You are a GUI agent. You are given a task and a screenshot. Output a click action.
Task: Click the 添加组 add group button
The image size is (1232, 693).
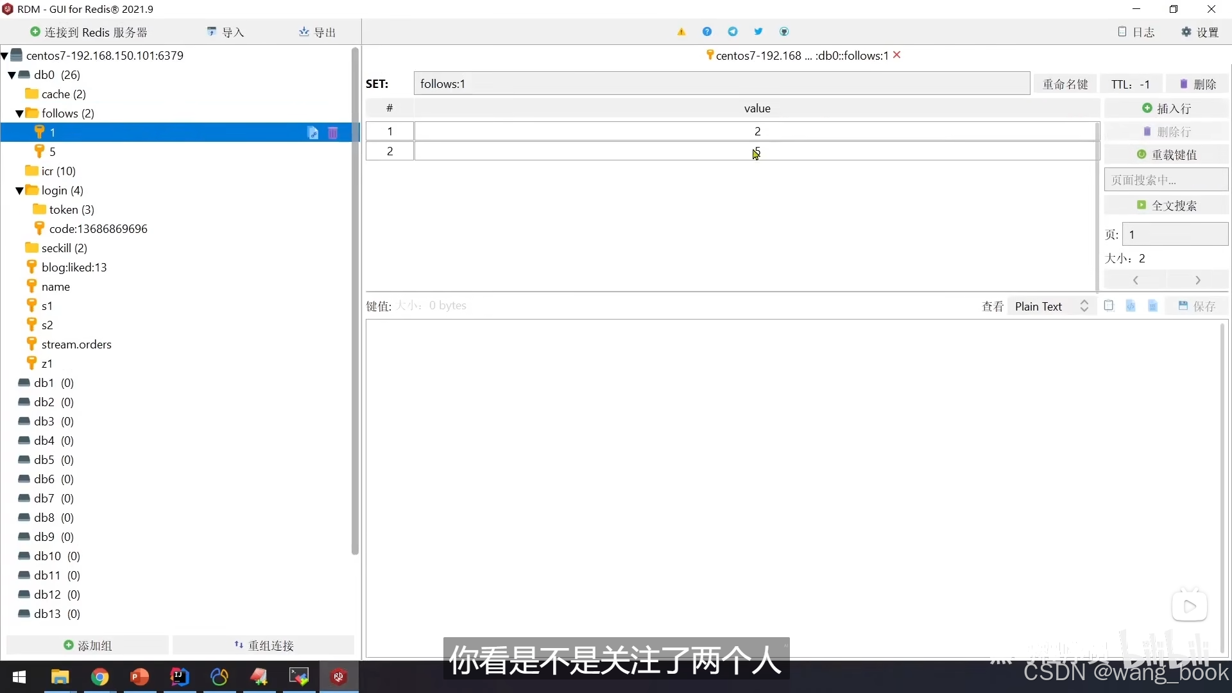coord(88,646)
